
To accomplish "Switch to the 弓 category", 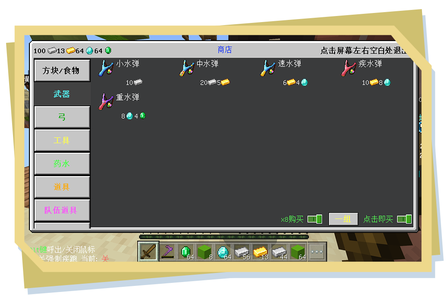I will (62, 117).
